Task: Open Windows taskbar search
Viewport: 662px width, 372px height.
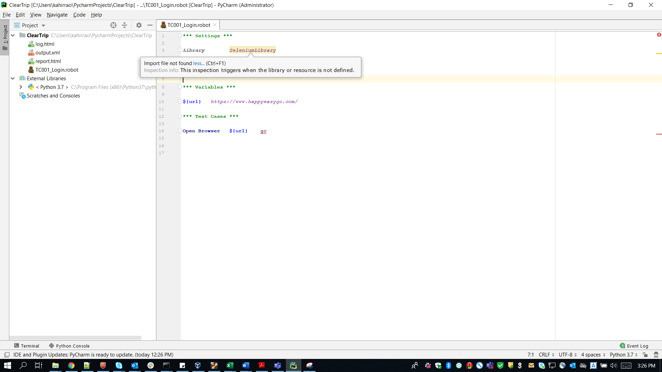Action: tap(23, 365)
